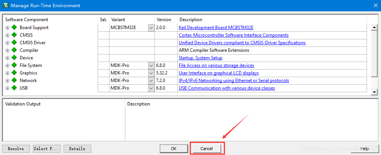Open Keil Development Board MCBSTM32E link
381x155 pixels.
click(216, 28)
